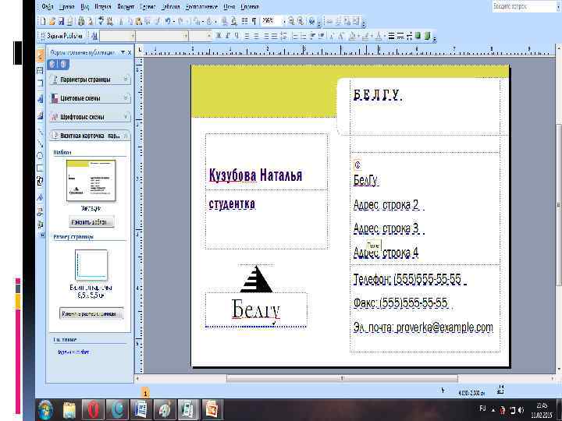Click the Paste icon in toolbar
Image resolution: width=562 pixels, height=421 pixels.
click(139, 22)
